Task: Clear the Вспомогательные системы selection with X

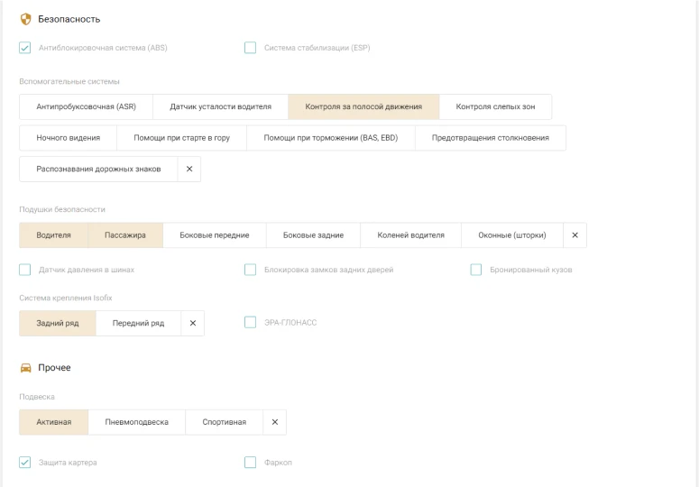Action: [189, 169]
